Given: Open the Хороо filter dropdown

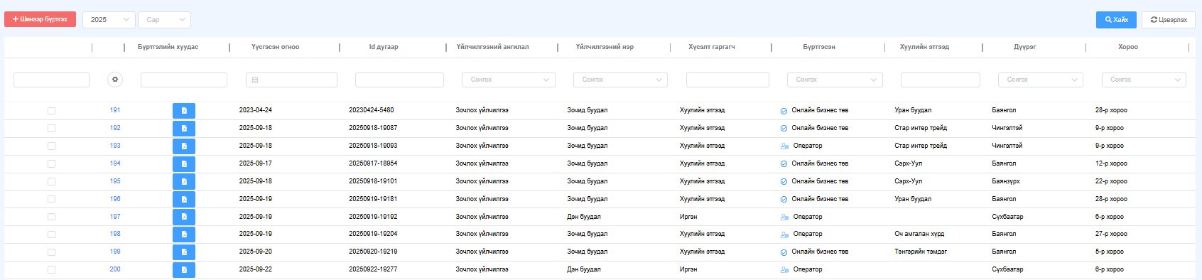Looking at the screenshot, I should tap(1144, 80).
